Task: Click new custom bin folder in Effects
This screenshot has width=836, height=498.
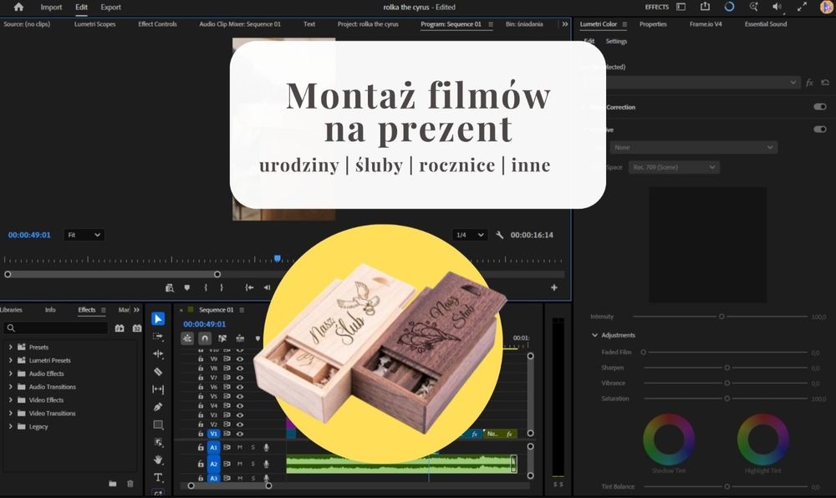Action: click(113, 484)
